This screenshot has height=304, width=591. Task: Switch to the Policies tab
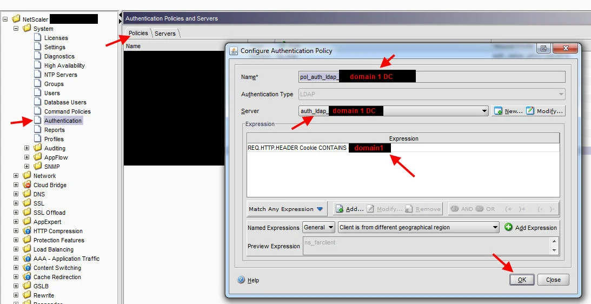tap(138, 33)
